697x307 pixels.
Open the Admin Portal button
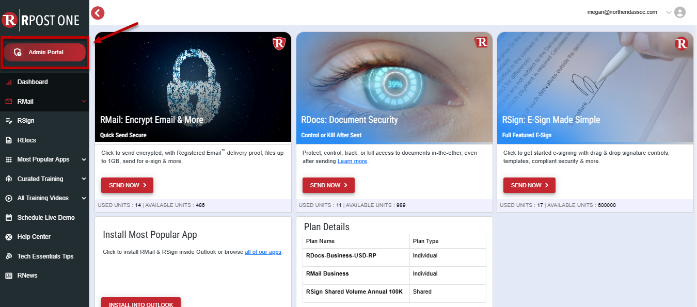point(44,52)
